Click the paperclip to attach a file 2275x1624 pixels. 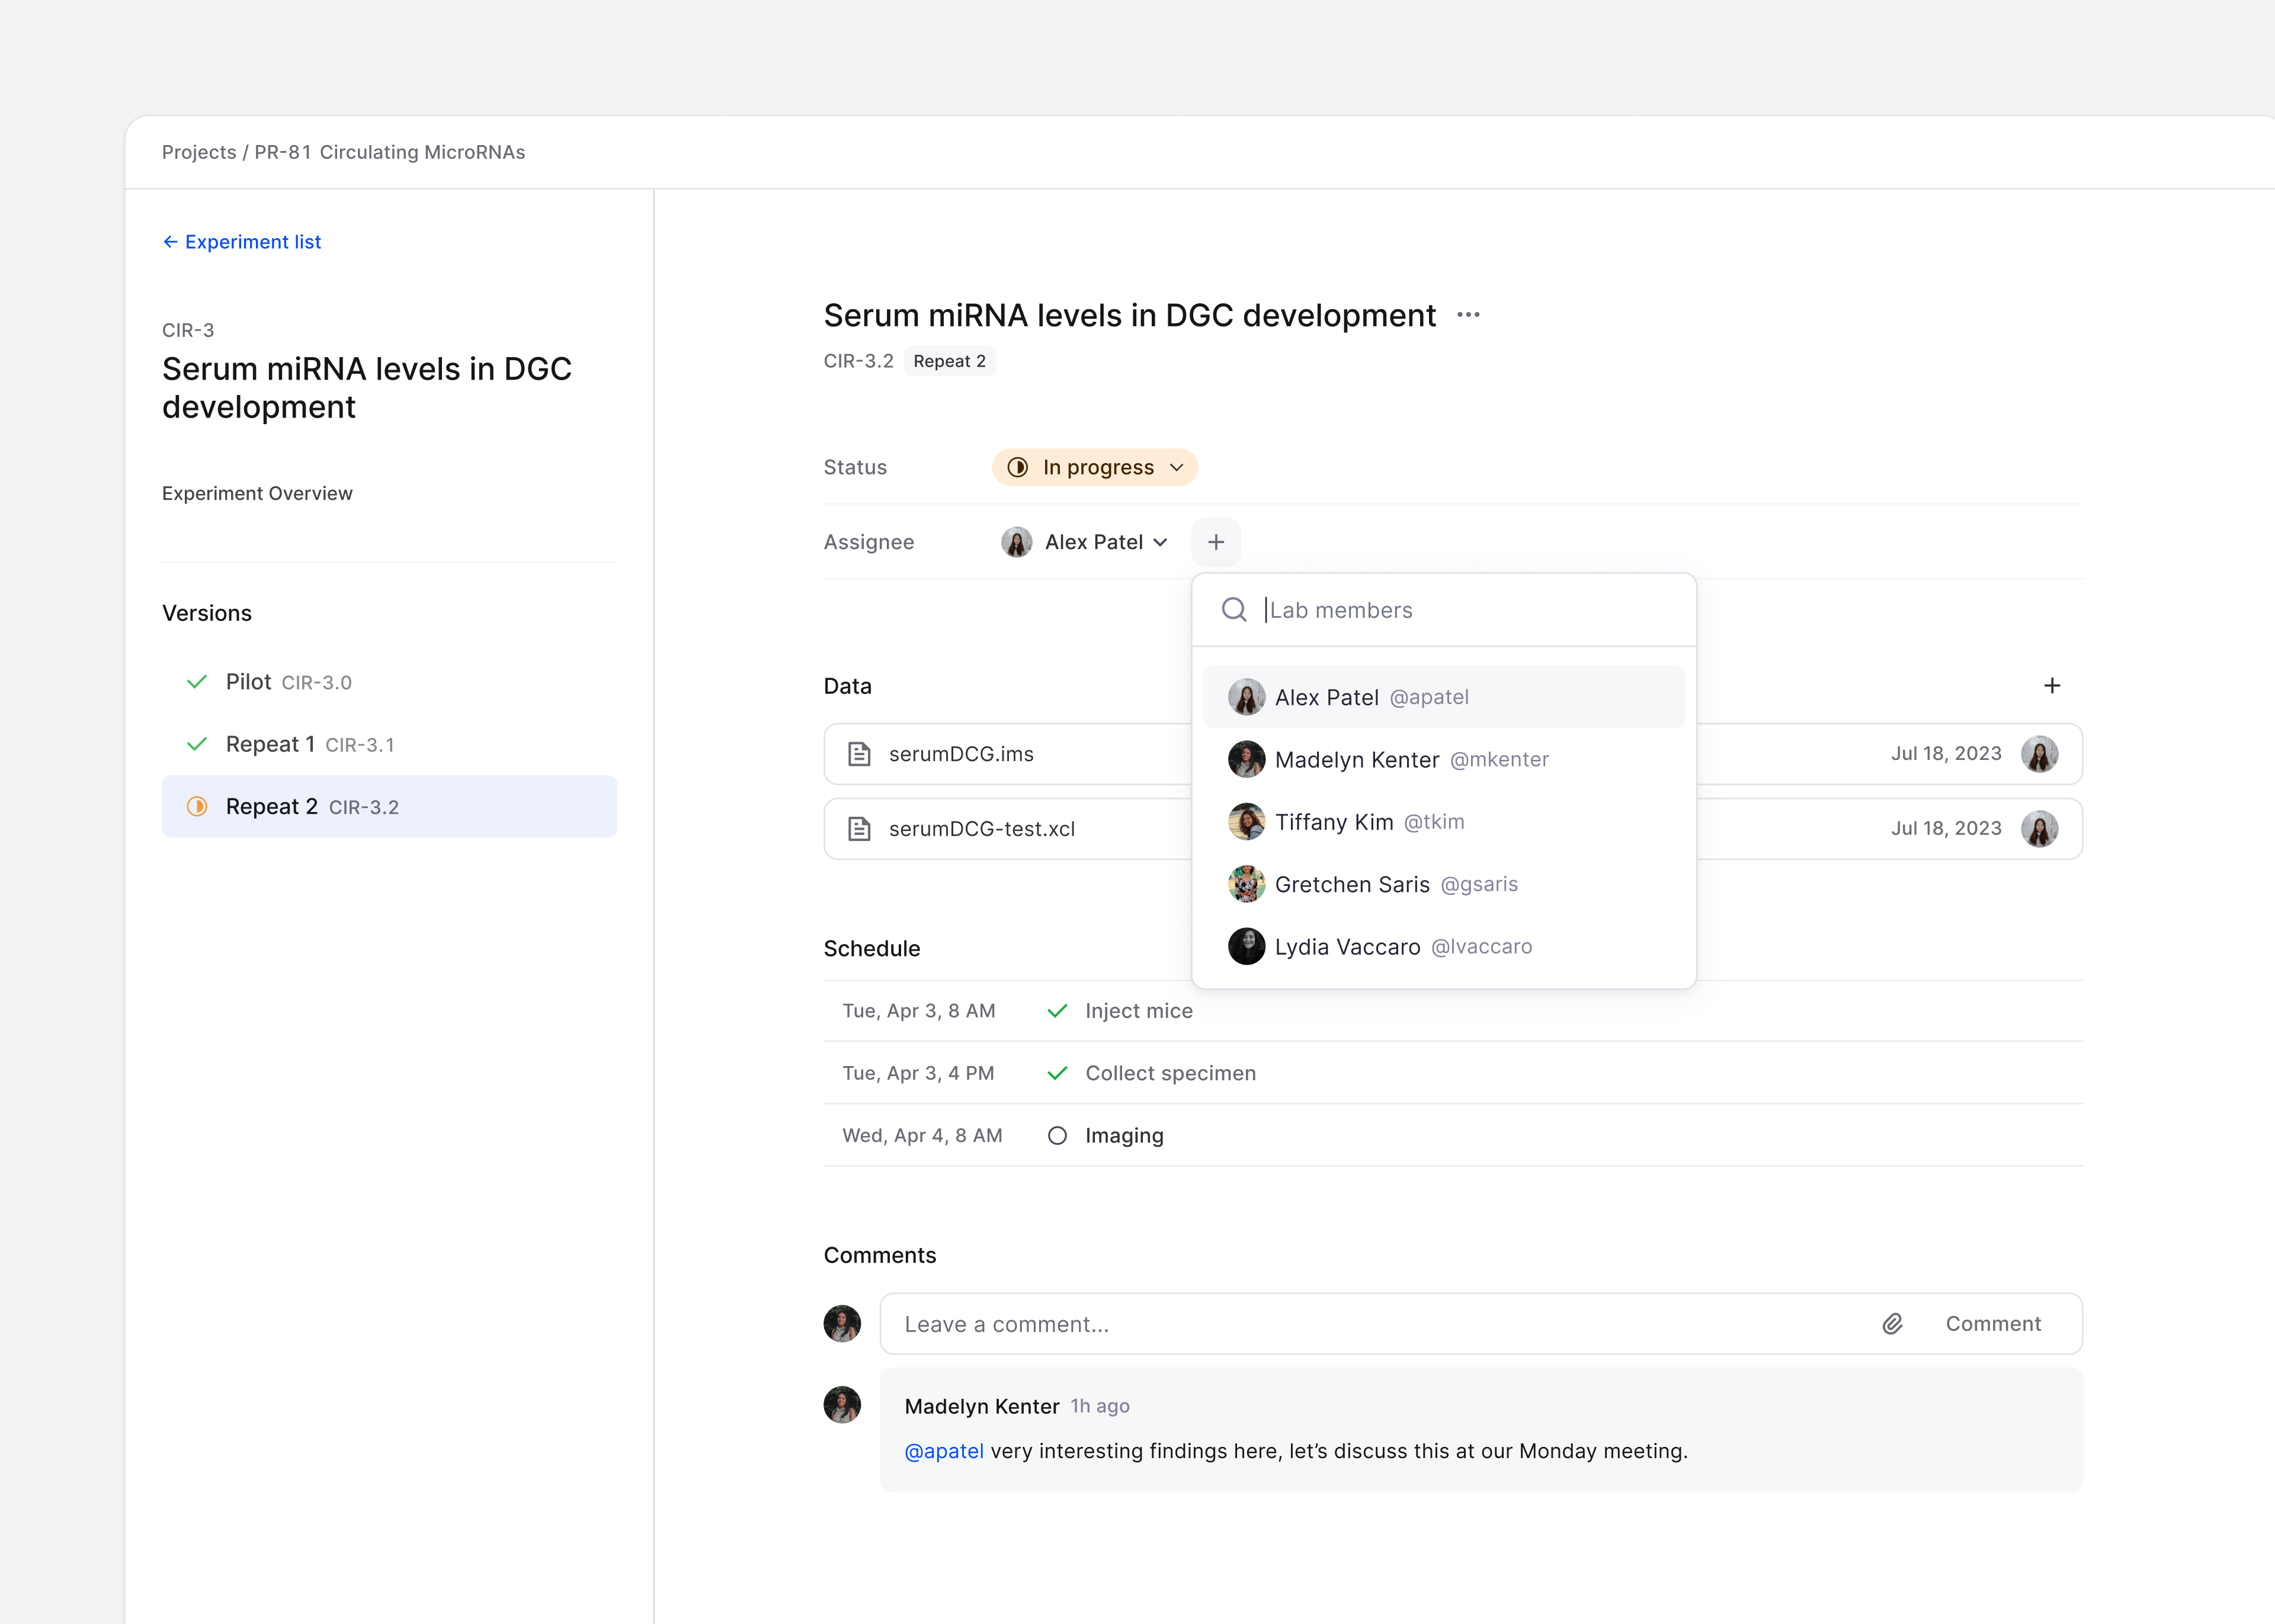pos(1891,1323)
